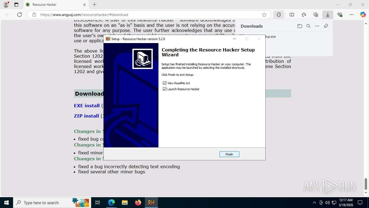Open the Collections icon in Edge
This screenshot has width=369, height=208.
point(316,15)
